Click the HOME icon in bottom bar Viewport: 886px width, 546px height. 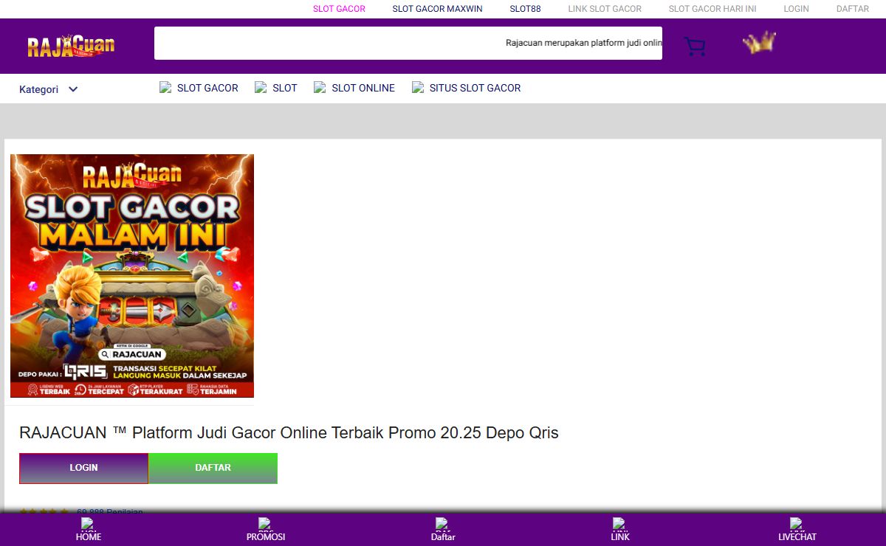coord(89,531)
